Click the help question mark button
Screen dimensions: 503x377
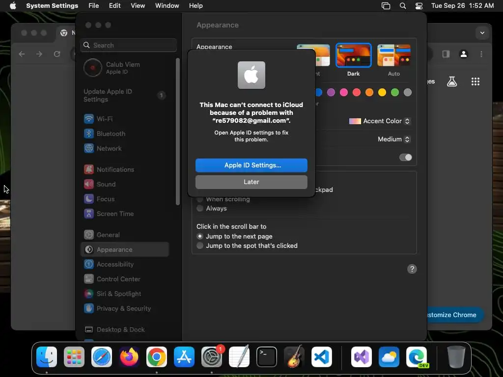click(x=412, y=269)
